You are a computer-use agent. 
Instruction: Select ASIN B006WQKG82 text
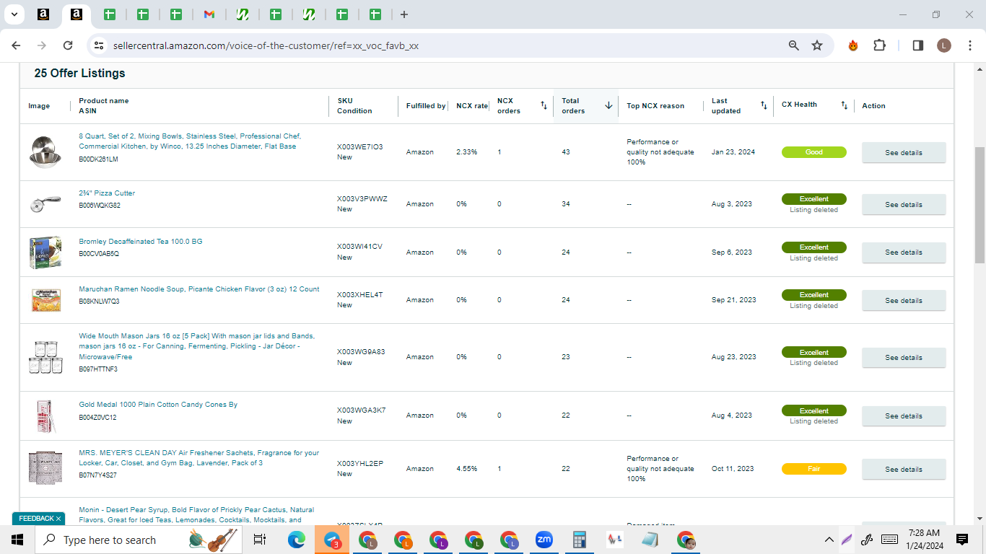100,206
